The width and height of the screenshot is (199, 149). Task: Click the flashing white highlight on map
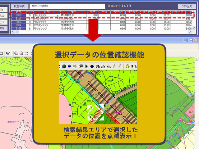click(95, 112)
